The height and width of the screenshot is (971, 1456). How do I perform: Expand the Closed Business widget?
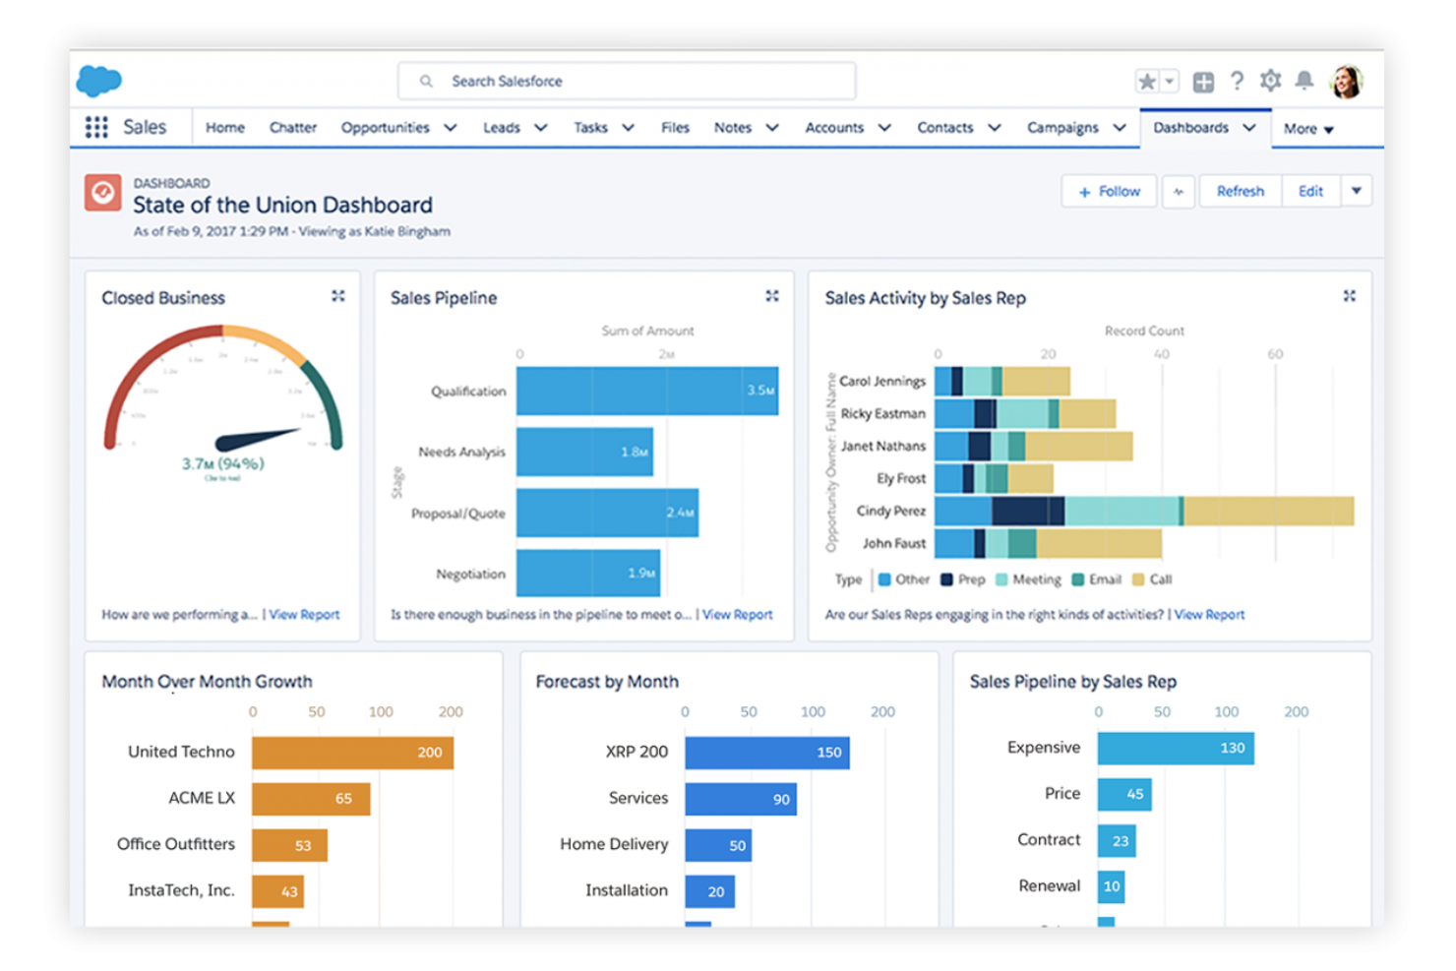click(x=338, y=296)
